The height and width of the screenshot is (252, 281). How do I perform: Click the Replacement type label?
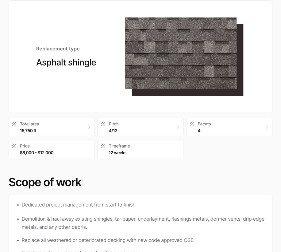coord(58,49)
